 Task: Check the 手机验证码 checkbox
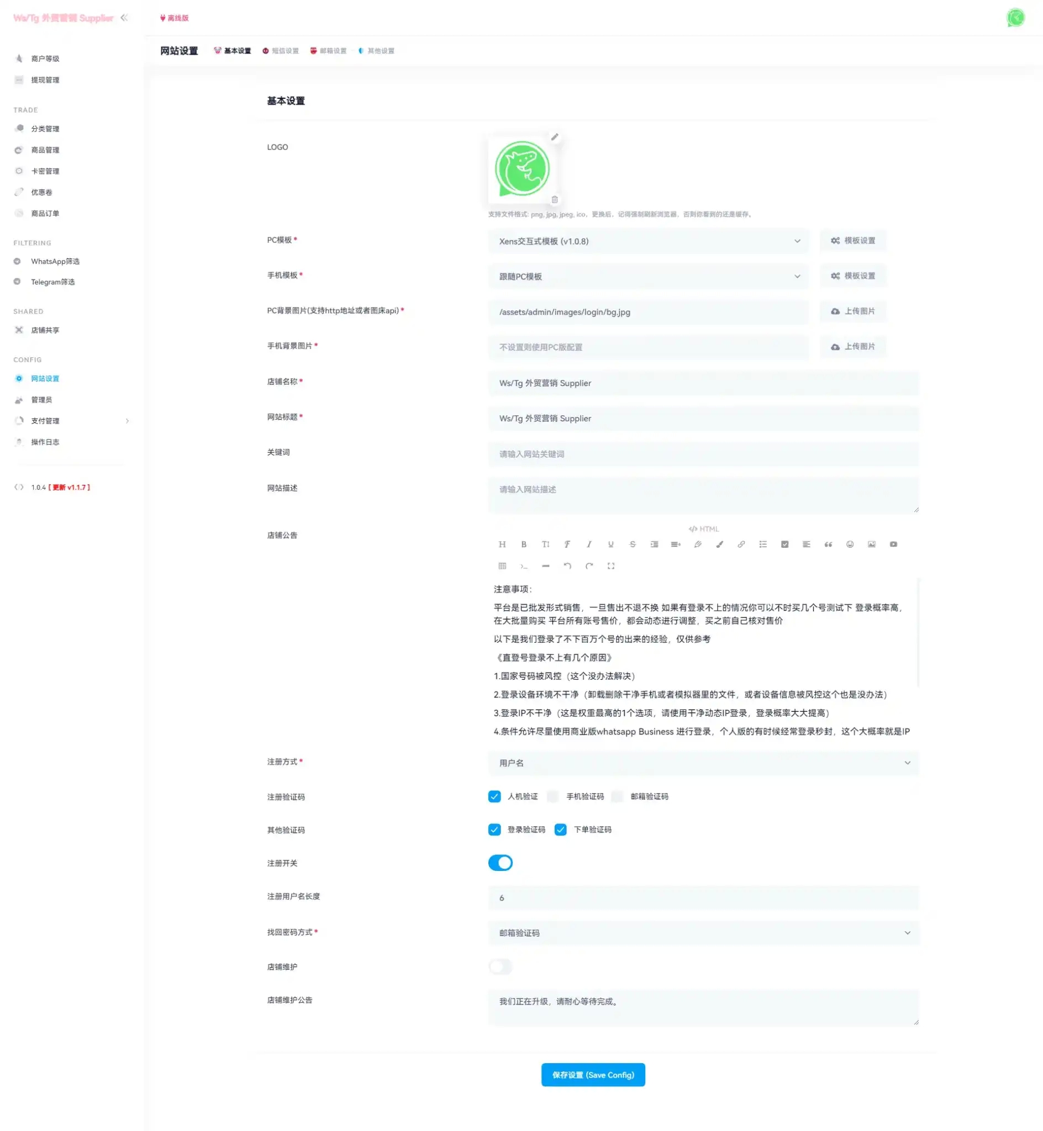tap(553, 796)
